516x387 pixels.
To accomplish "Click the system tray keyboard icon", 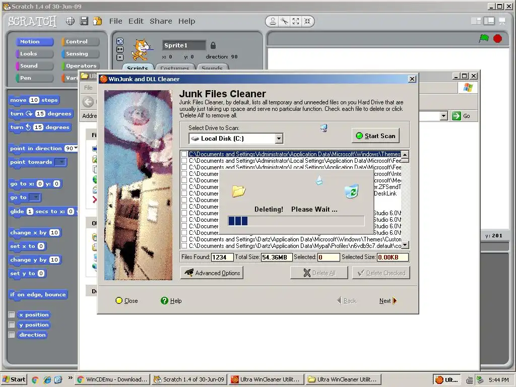I will tap(470, 380).
